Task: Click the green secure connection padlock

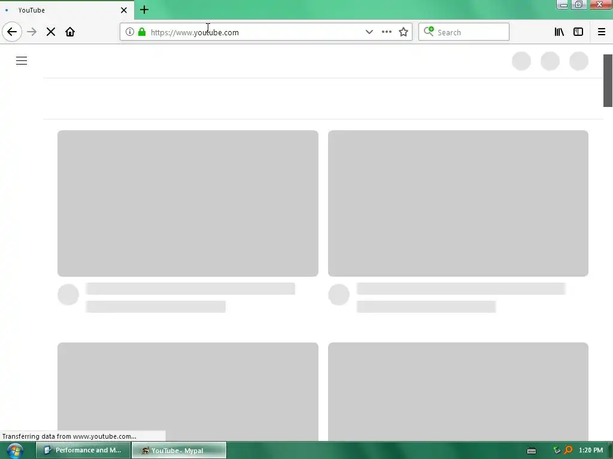Action: point(142,32)
